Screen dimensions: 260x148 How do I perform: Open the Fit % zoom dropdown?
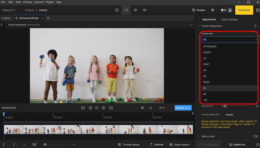pyautogui.click(x=163, y=108)
